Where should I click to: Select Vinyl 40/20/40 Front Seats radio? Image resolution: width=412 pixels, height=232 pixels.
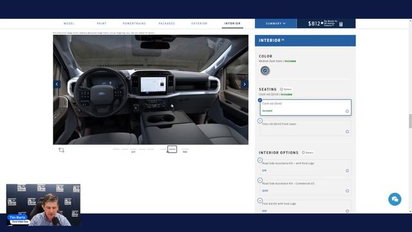pos(260,121)
